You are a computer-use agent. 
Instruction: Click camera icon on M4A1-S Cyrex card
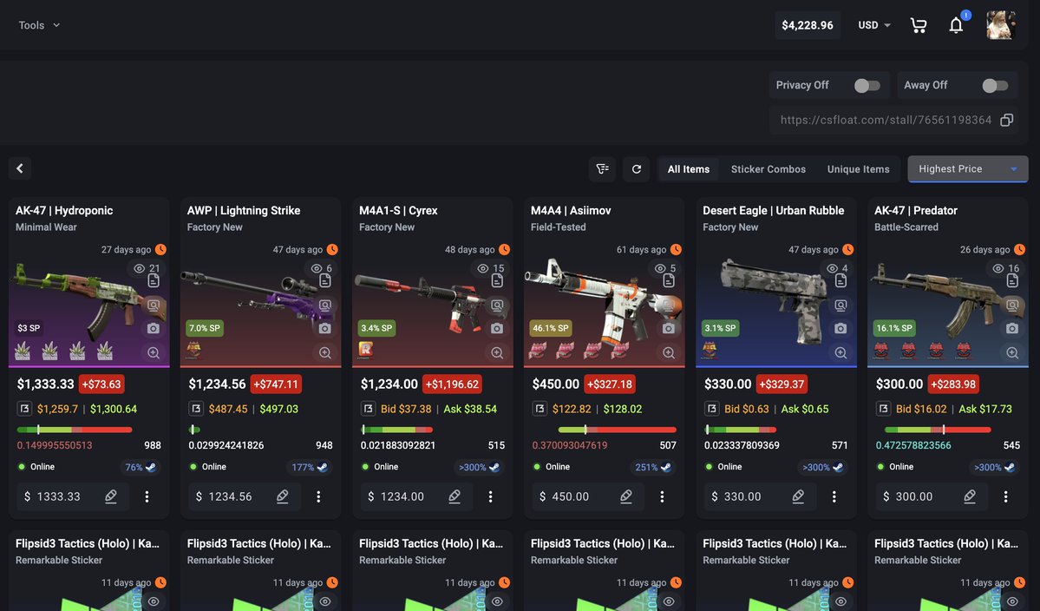497,328
